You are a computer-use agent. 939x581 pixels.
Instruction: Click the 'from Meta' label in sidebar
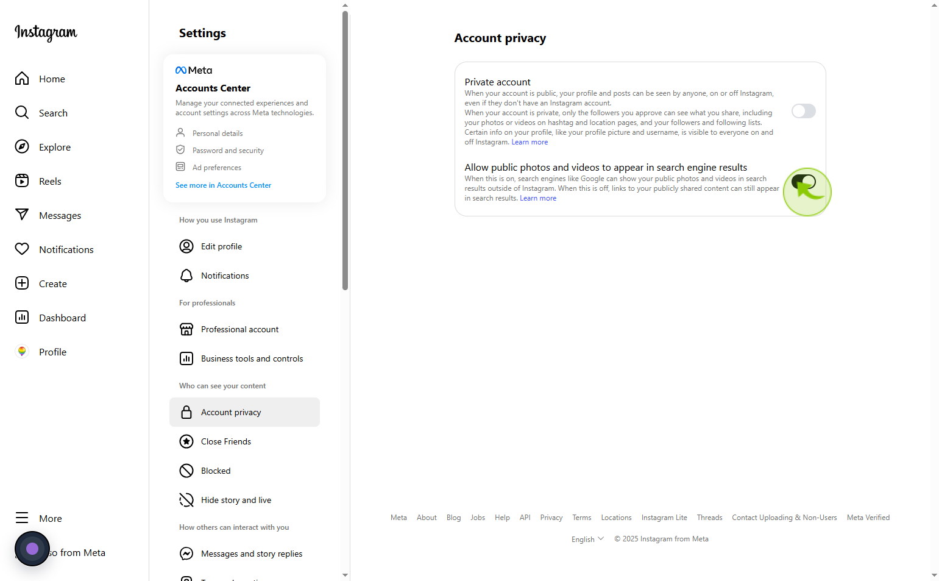coord(82,552)
